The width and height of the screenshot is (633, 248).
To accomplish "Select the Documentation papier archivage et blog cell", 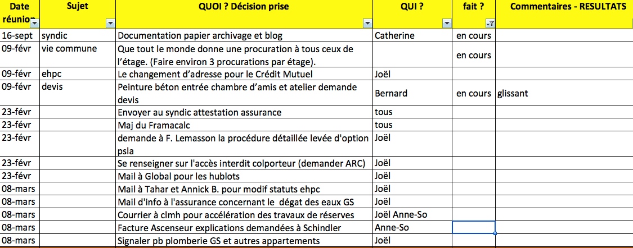I will click(x=244, y=36).
